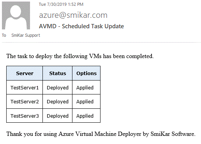Click the Options column header

(x=86, y=73)
